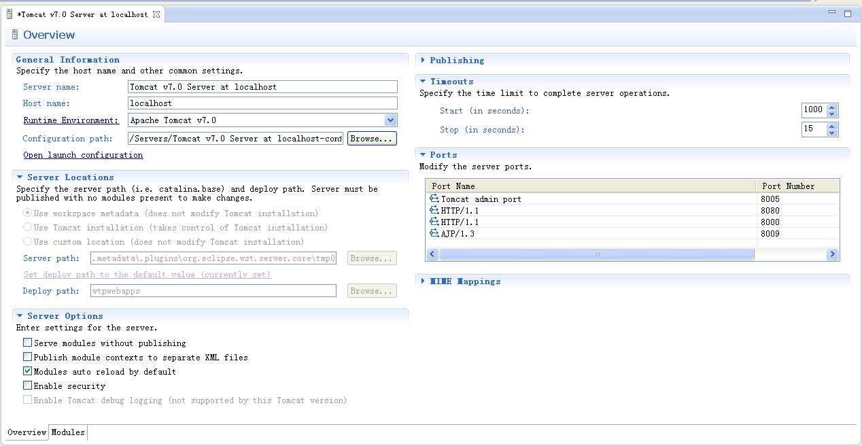862x446 pixels.
Task: Click the Server path field
Action: (x=213, y=258)
